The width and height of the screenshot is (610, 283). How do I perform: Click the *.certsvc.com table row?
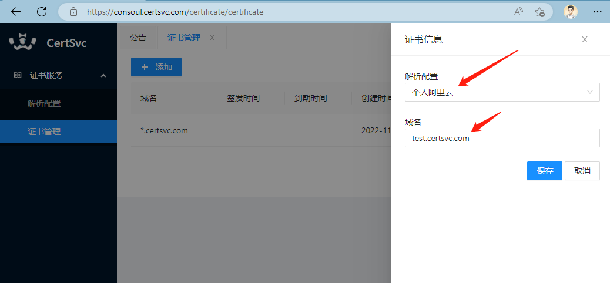pyautogui.click(x=261, y=130)
